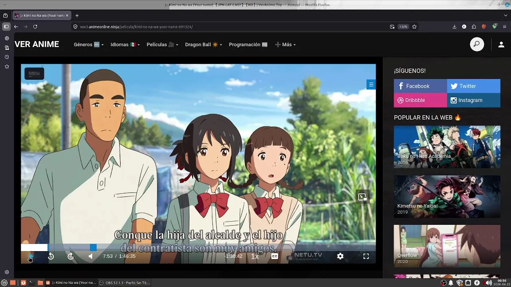Click the picture-in-picture icon over the video
This screenshot has width=511, height=287.
(x=362, y=197)
